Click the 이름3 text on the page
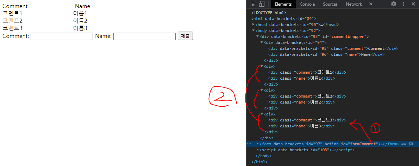 click(80, 28)
